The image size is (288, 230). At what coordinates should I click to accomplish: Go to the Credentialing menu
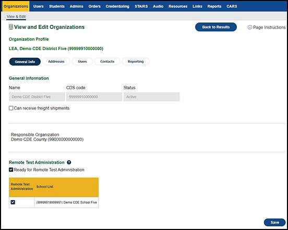click(117, 6)
